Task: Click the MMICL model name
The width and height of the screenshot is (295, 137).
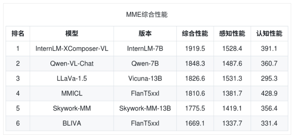Action: [x=72, y=94]
